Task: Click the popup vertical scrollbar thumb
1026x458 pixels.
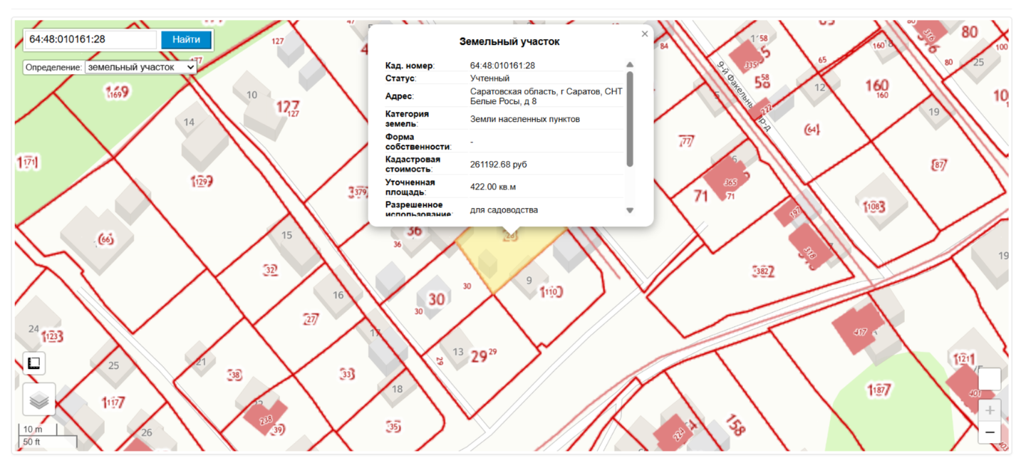Action: (630, 118)
